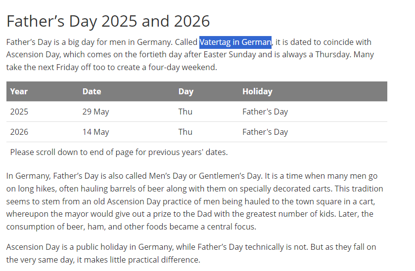This screenshot has width=415, height=271.
Task: Click the "Year" column header
Action: 19,91
